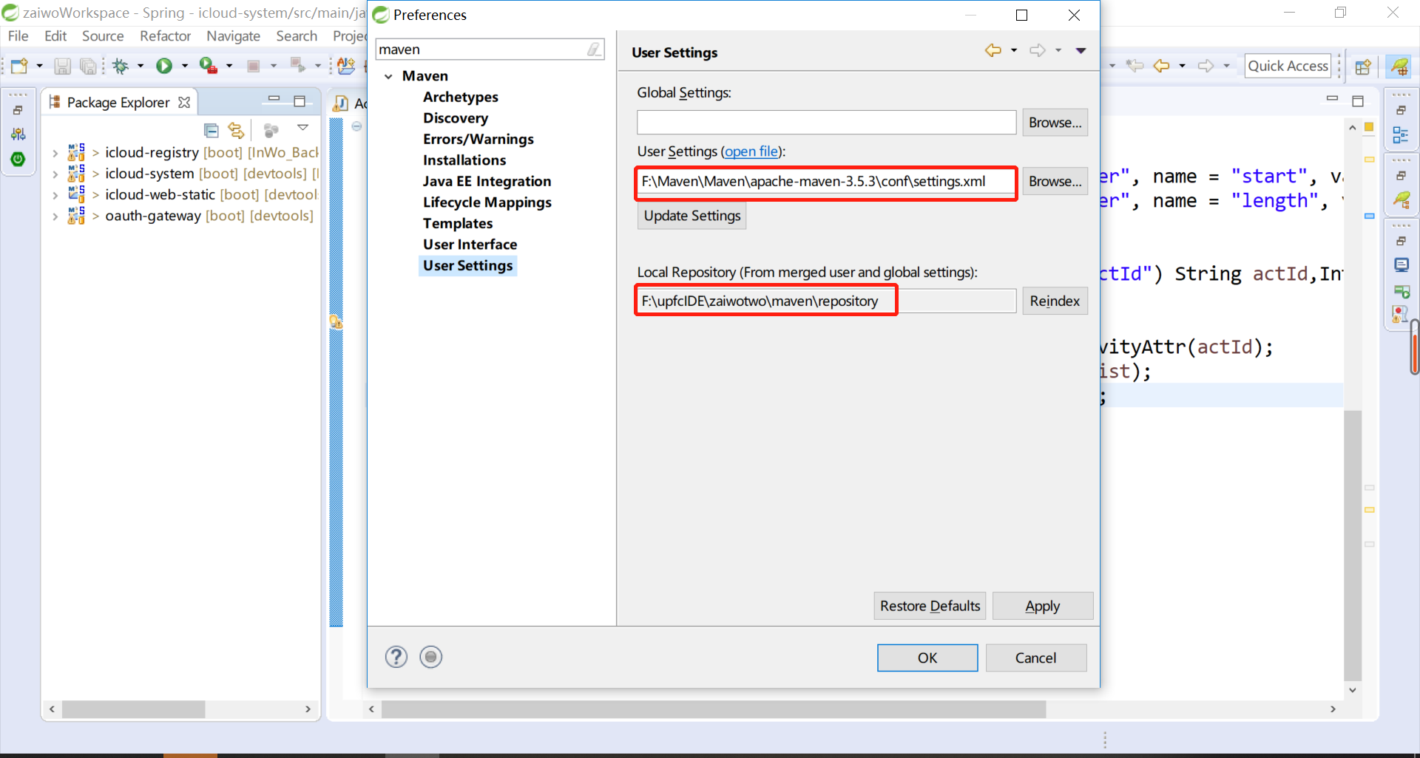Click the Reindex button

click(x=1055, y=301)
